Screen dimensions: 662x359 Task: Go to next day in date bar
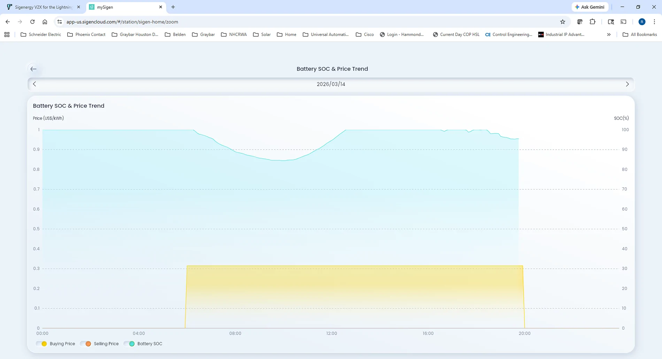tap(627, 84)
